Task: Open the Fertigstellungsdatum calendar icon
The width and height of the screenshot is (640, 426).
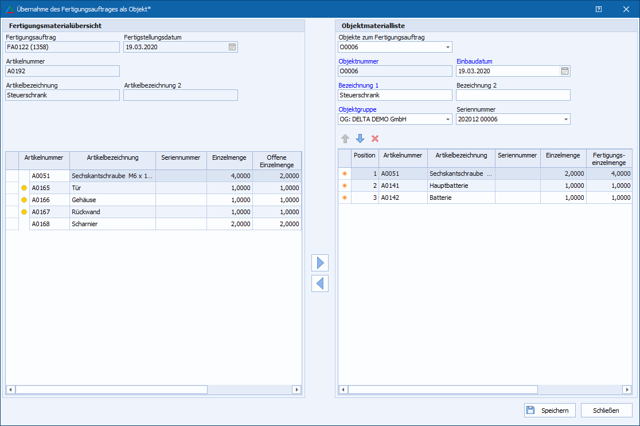Action: point(232,47)
